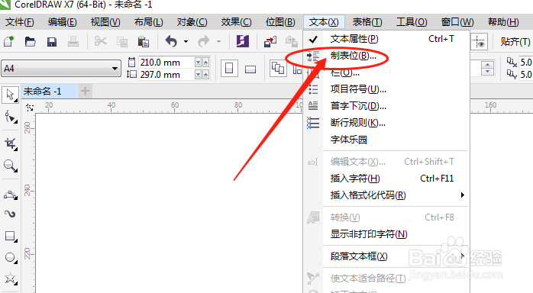Expand 插入格式化代码(R) submenu

coord(386,195)
